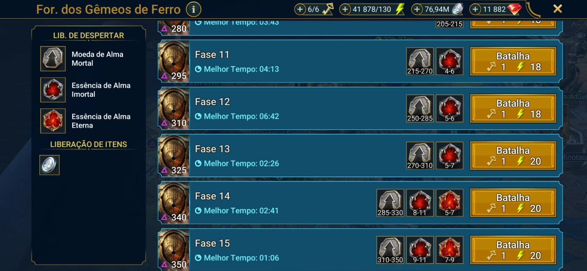Select Essência de Alma Eterna sidebar icon
The height and width of the screenshot is (271, 587).
pyautogui.click(x=53, y=121)
